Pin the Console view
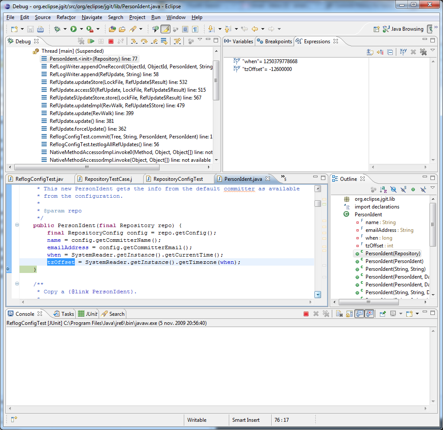 click(383, 314)
